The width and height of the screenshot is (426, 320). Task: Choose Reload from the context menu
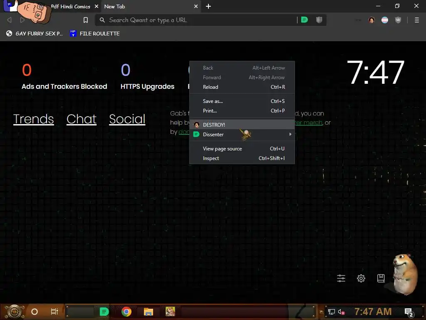tap(242, 87)
